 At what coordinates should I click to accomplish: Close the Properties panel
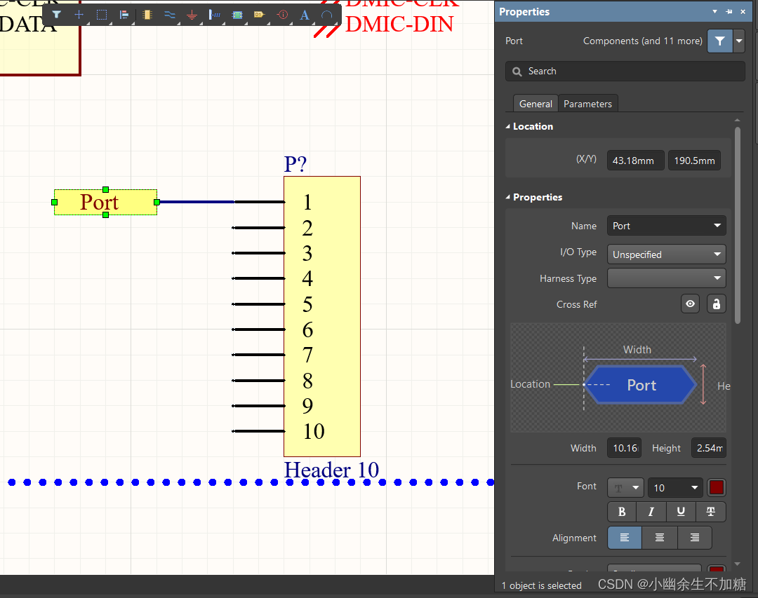(743, 12)
